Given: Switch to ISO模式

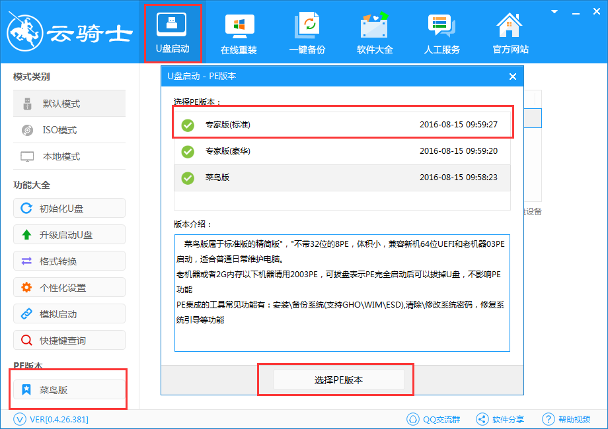Looking at the screenshot, I should 69,130.
